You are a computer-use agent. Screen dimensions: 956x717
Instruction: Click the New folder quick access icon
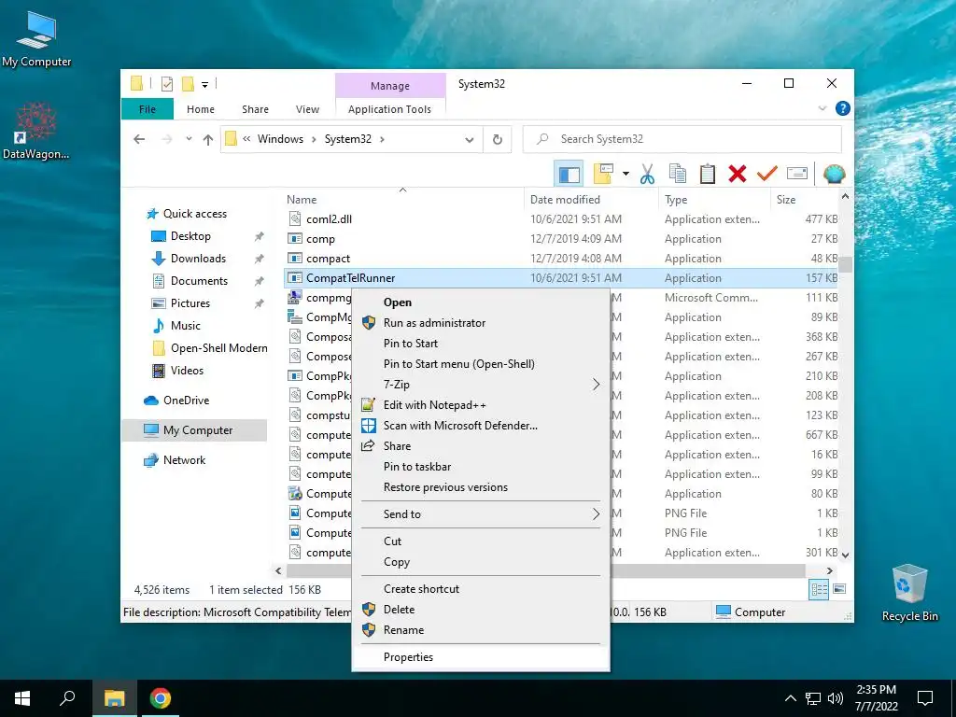tap(188, 83)
